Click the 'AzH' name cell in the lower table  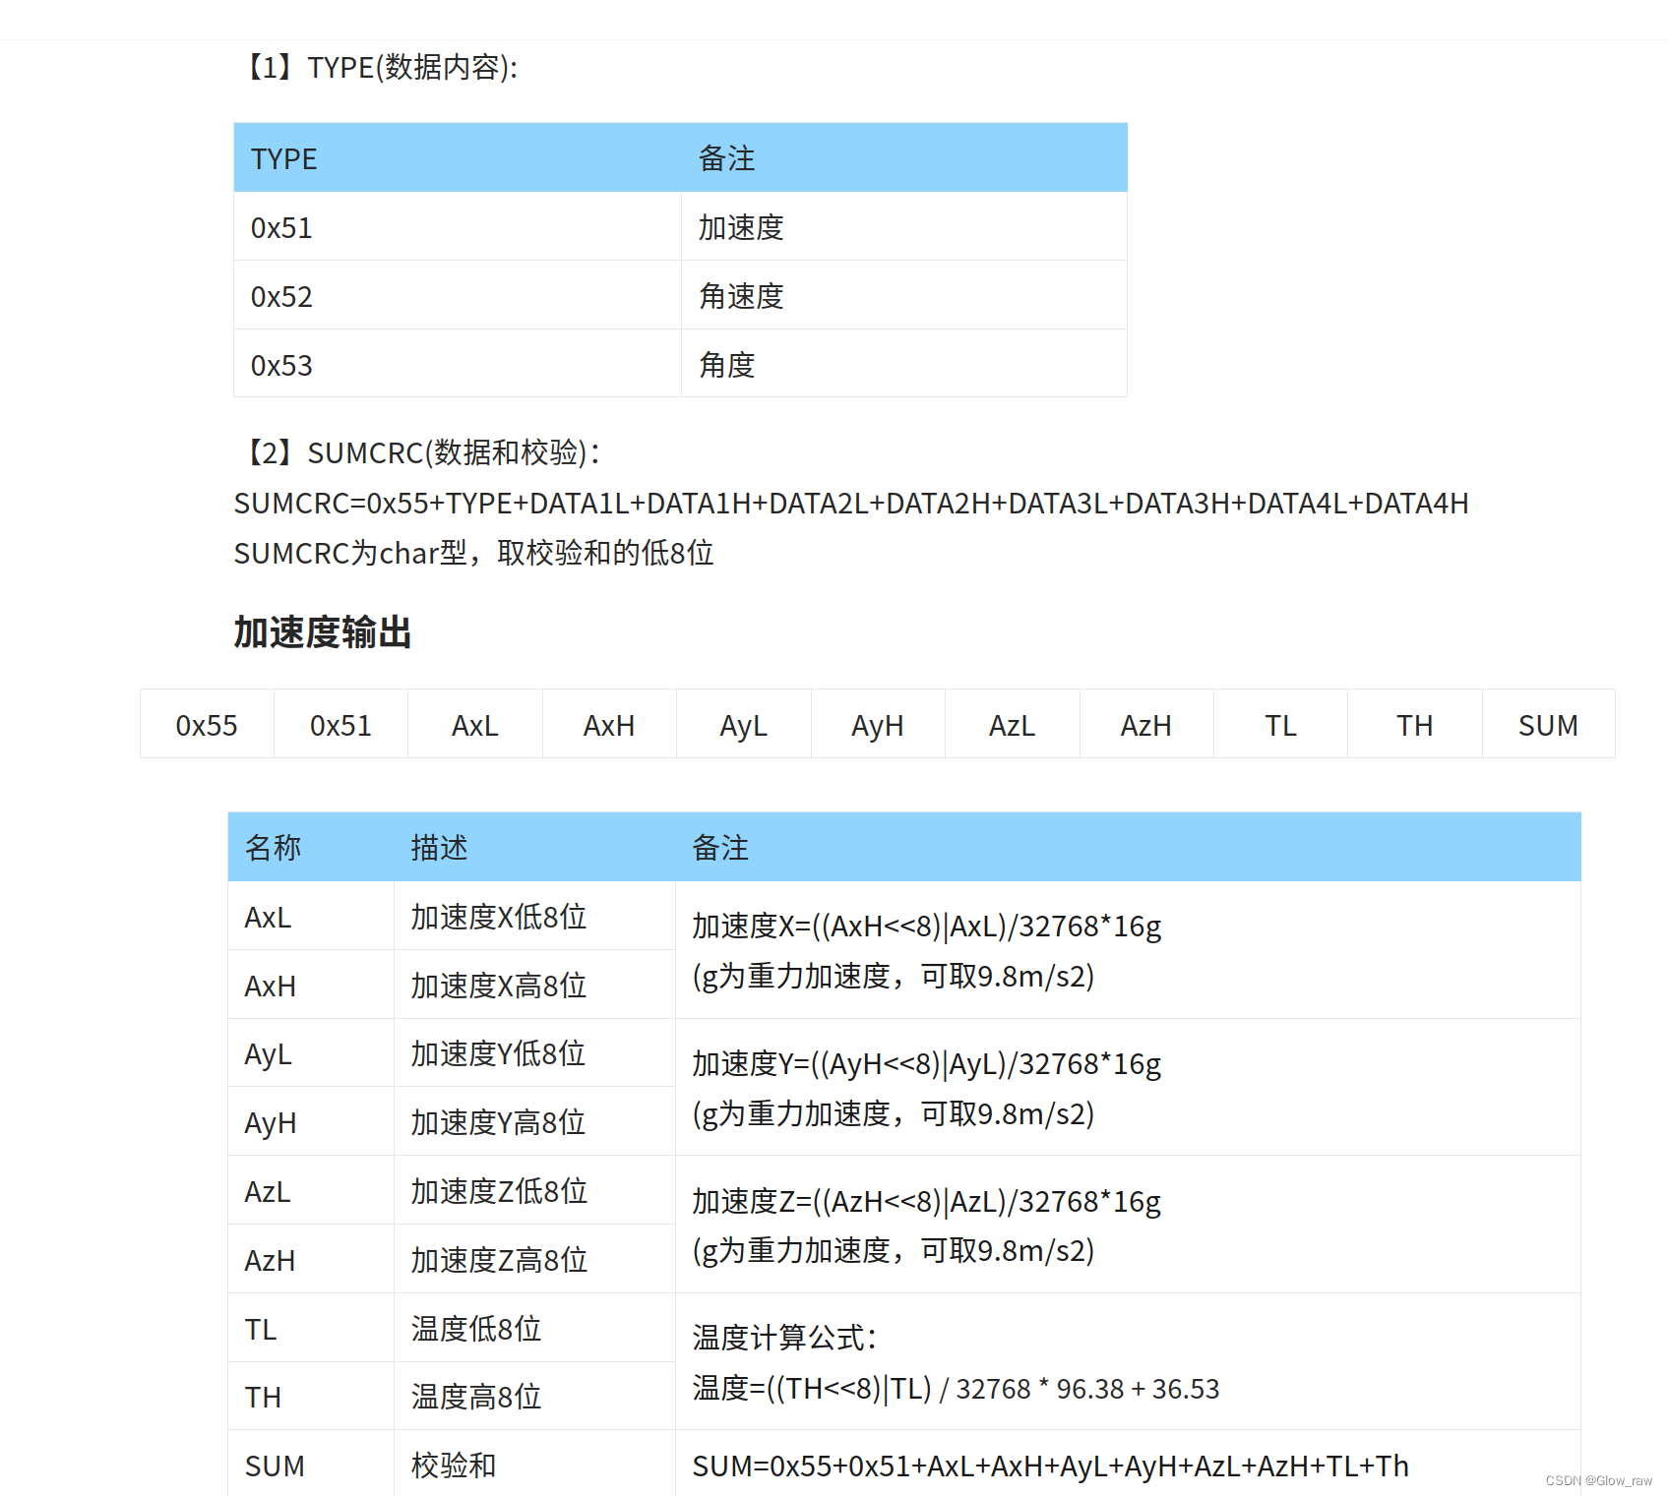point(311,1259)
